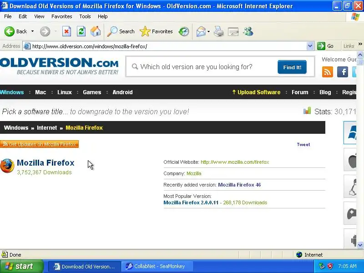Select the Android nav tab
This screenshot has height=273, width=364.
[x=122, y=92]
